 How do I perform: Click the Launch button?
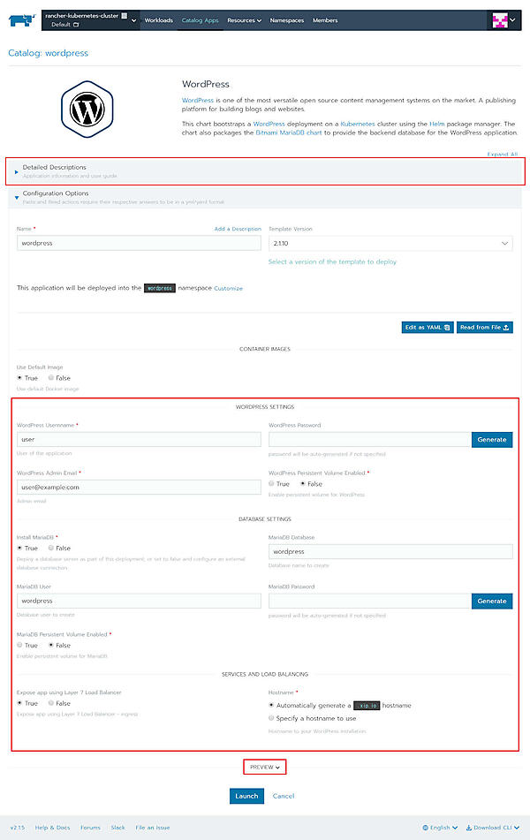pyautogui.click(x=246, y=796)
